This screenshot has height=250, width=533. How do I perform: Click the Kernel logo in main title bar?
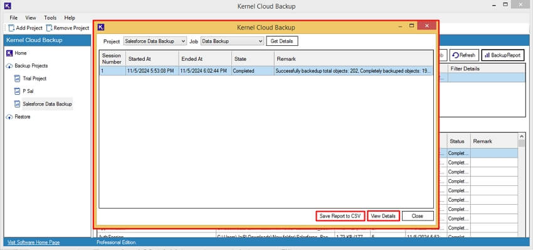[x=8, y=6]
